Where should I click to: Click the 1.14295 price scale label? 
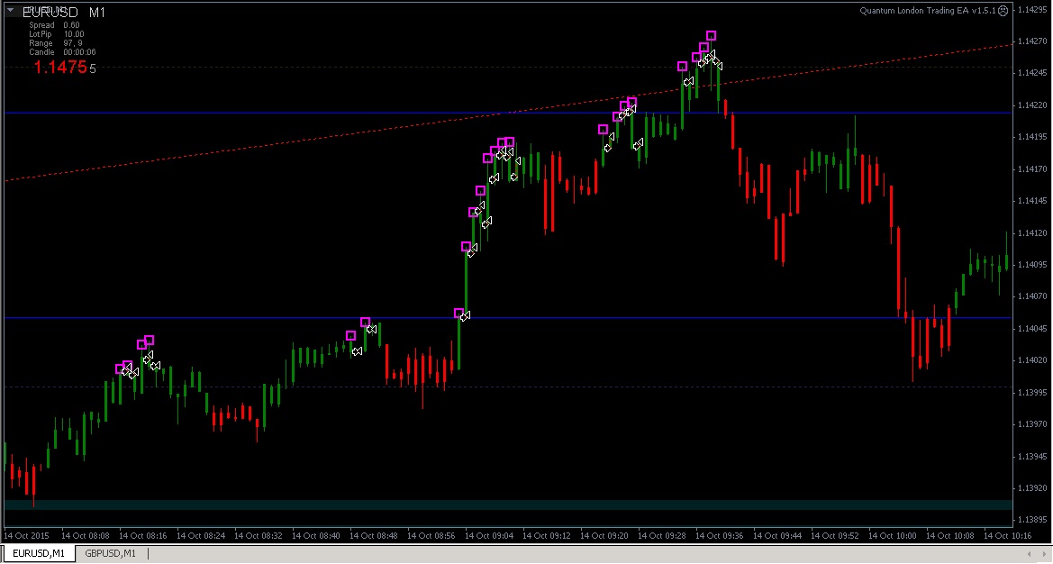tap(1033, 9)
